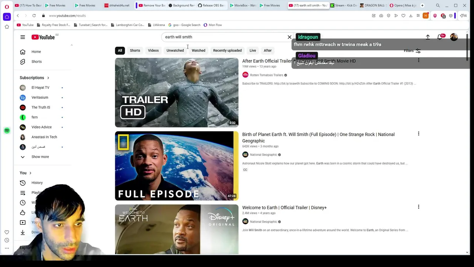Expand Show more subscriptions
The width and height of the screenshot is (474, 267).
click(x=40, y=157)
